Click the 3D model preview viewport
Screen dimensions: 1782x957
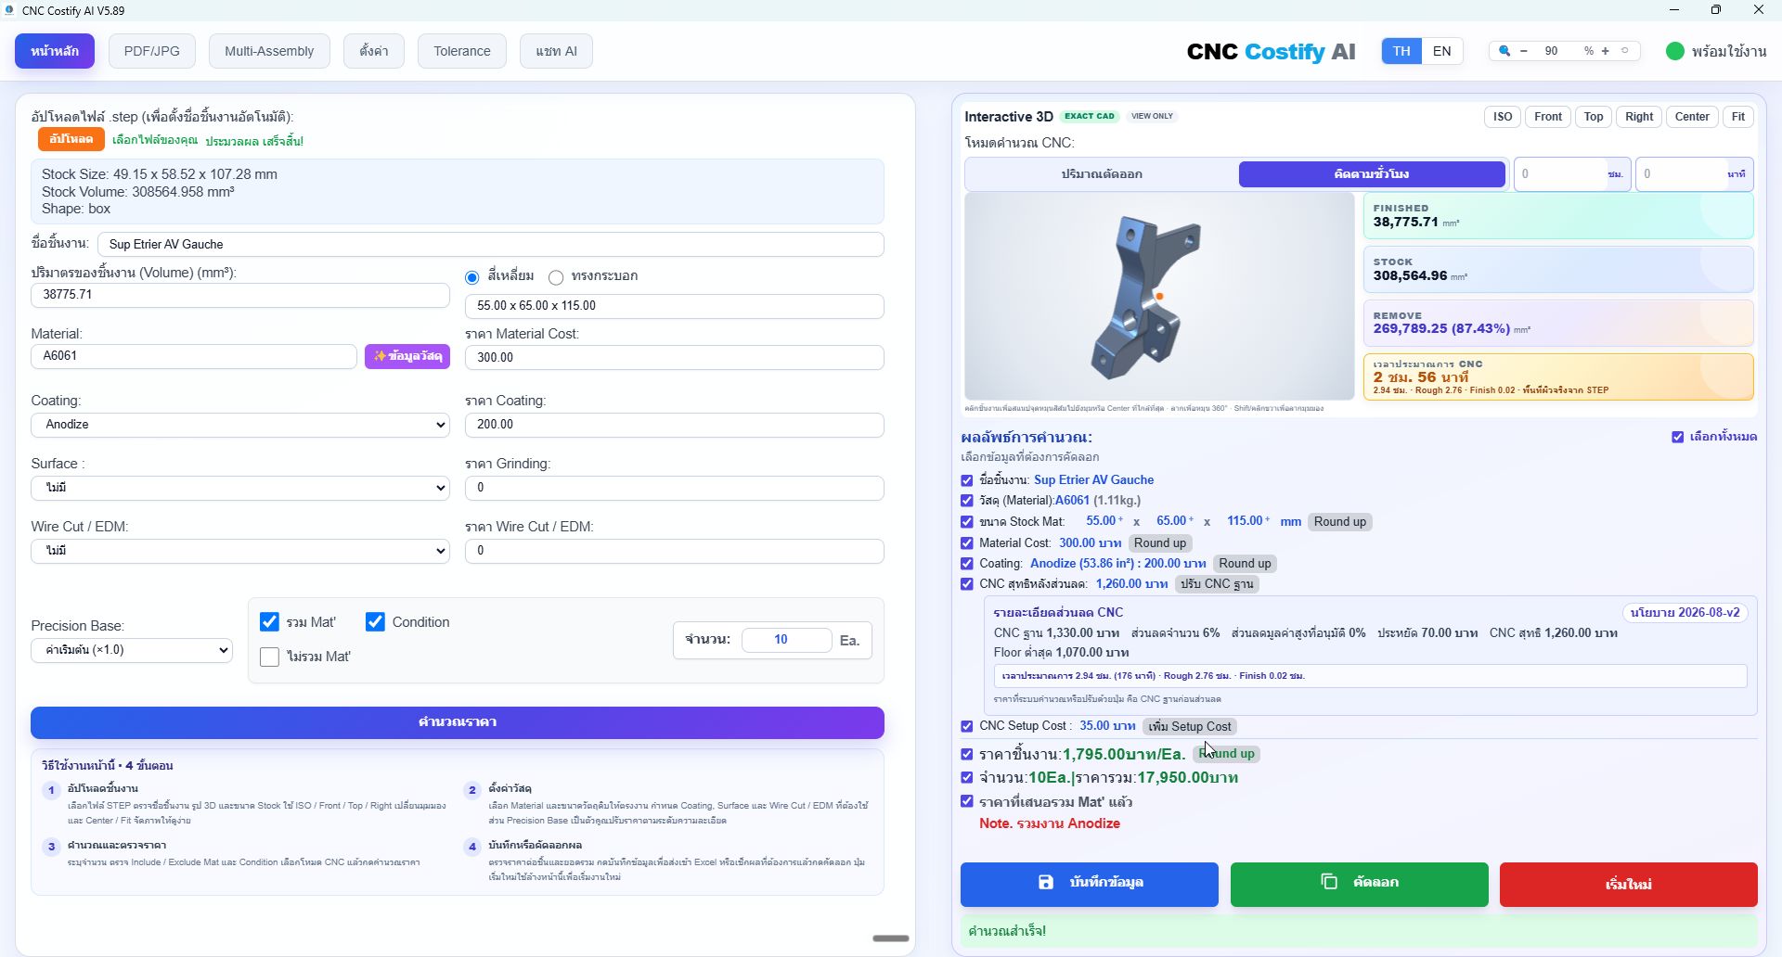[x=1159, y=296]
